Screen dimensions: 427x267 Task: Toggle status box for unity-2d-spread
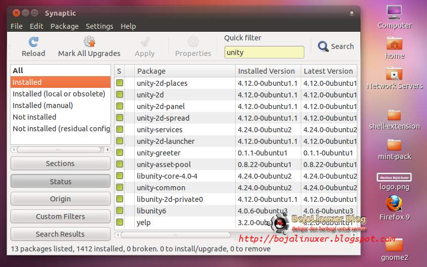120,118
